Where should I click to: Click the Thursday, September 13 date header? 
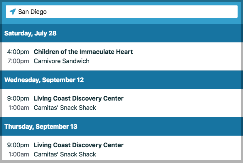pos(41,126)
